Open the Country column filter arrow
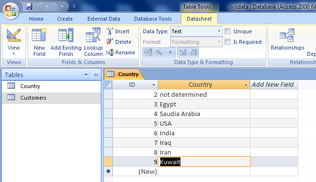The height and width of the screenshot is (182, 316). pyautogui.click(x=246, y=85)
